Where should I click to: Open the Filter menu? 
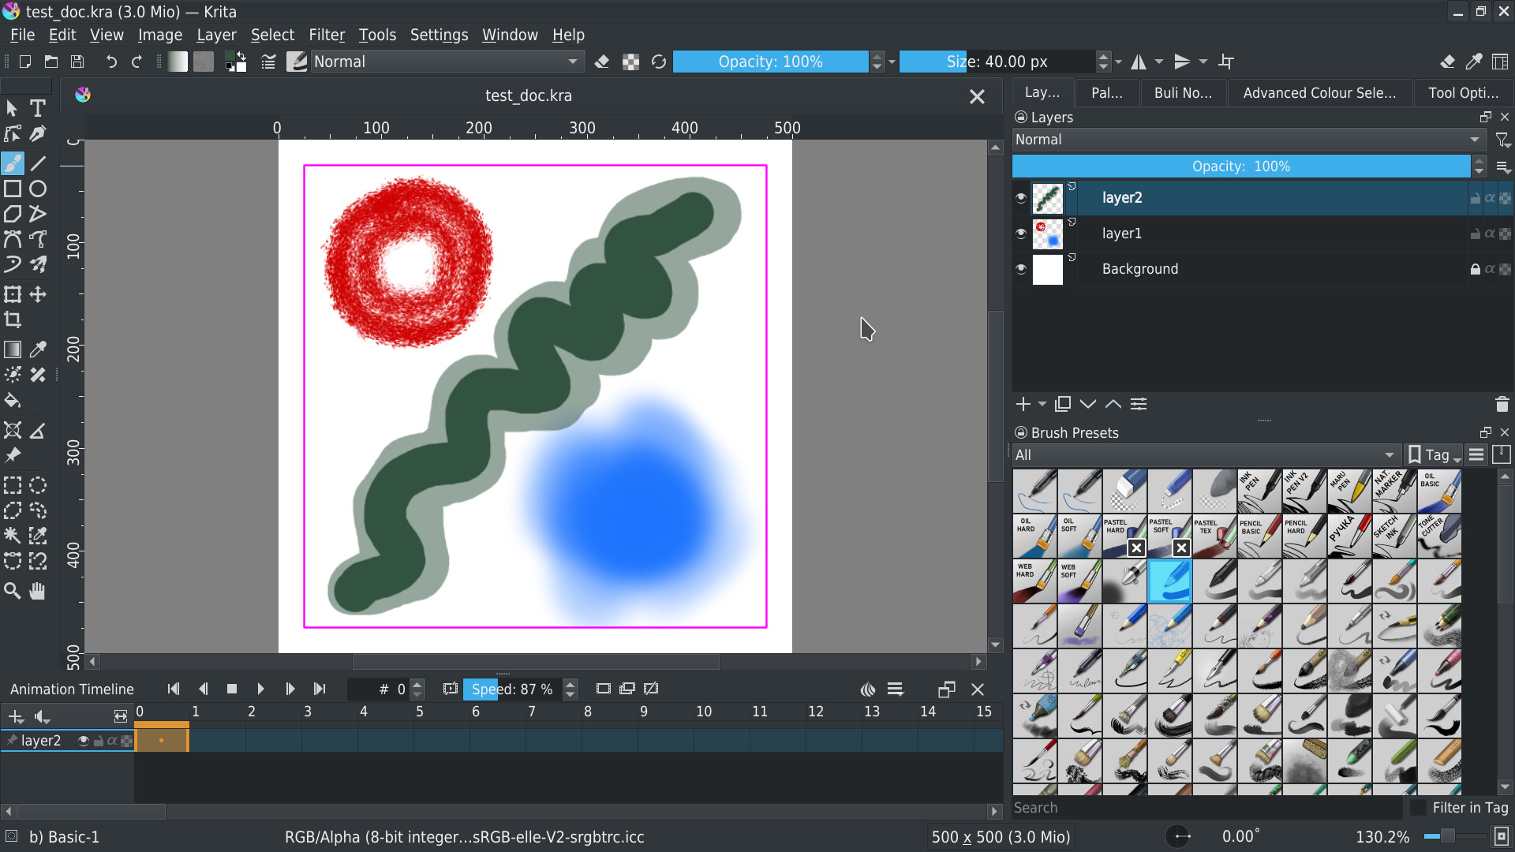coord(327,35)
